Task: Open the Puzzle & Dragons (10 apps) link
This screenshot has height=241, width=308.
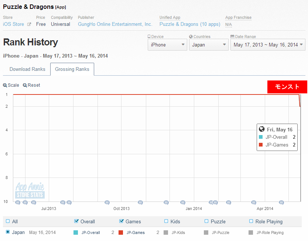Action: [190, 24]
